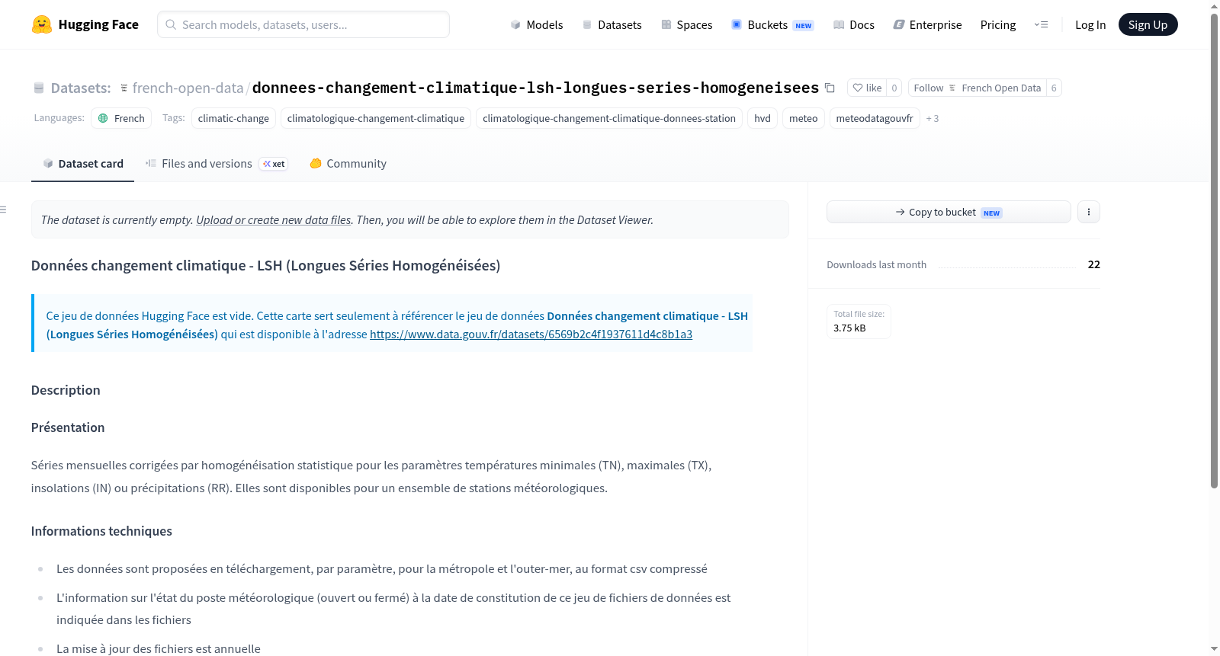Click the Présentation heading
Viewport: 1220px width, 656px height.
click(x=68, y=427)
